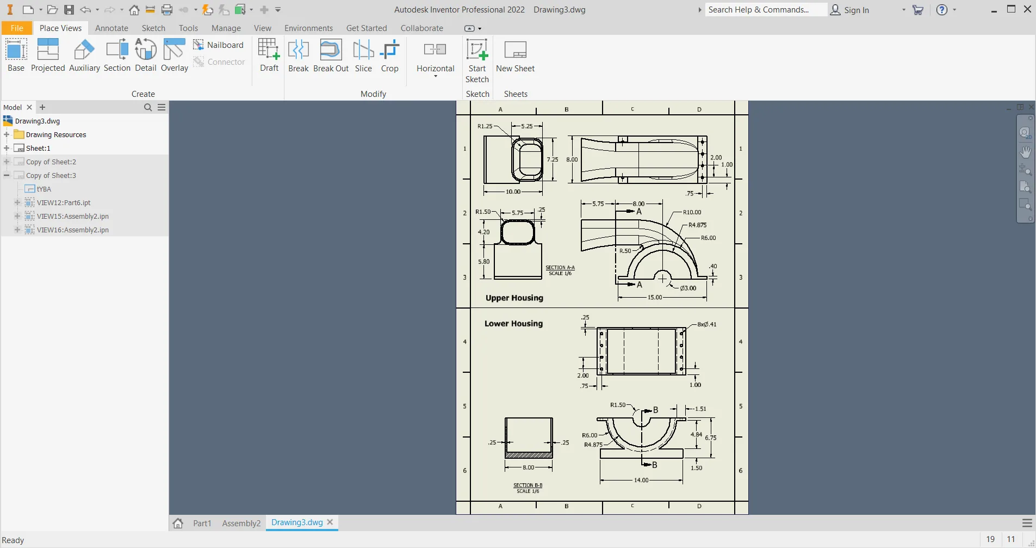Screen dimensions: 1036x548
Task: Select the Base view tool
Action: pyautogui.click(x=16, y=54)
